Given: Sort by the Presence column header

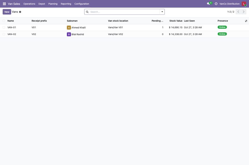Looking at the screenshot, I should click(x=223, y=21).
